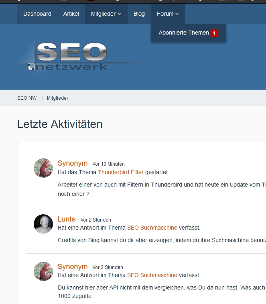Open the Dashboard menu item

click(37, 14)
